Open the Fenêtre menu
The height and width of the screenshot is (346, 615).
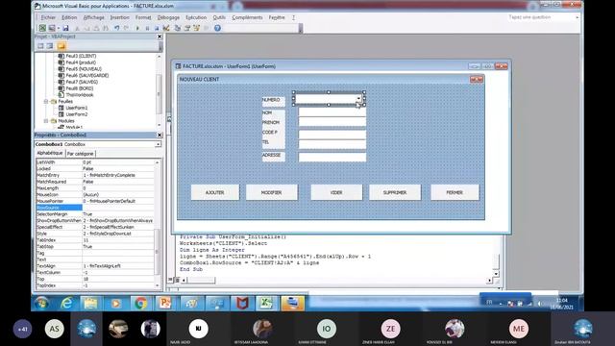[277, 17]
